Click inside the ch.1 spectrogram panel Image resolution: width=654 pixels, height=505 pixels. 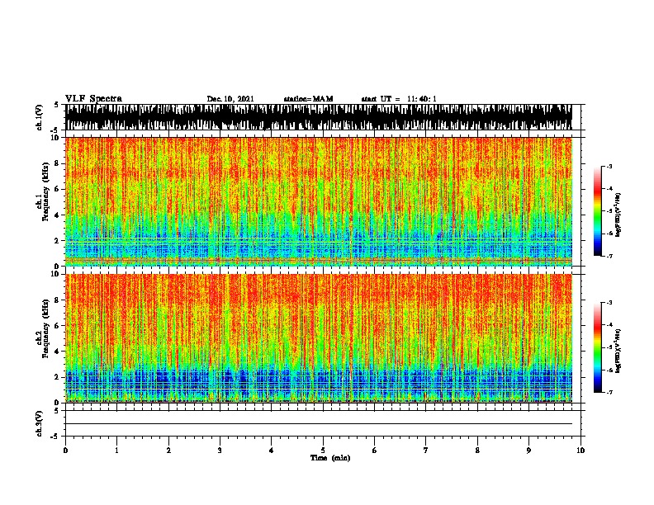319,201
